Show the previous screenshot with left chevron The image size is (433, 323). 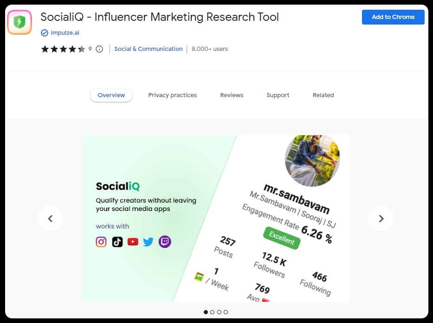[50, 218]
